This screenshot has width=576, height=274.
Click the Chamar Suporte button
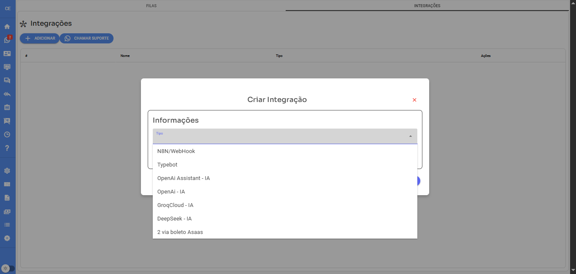(87, 38)
